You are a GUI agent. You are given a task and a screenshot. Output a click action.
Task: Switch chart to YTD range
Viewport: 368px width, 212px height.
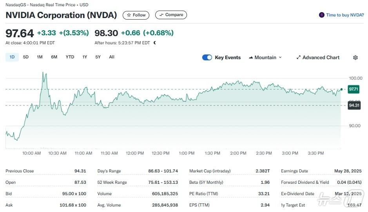click(70, 57)
